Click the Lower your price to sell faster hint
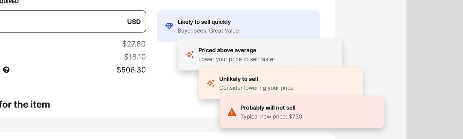This screenshot has width=463, height=139. click(237, 59)
